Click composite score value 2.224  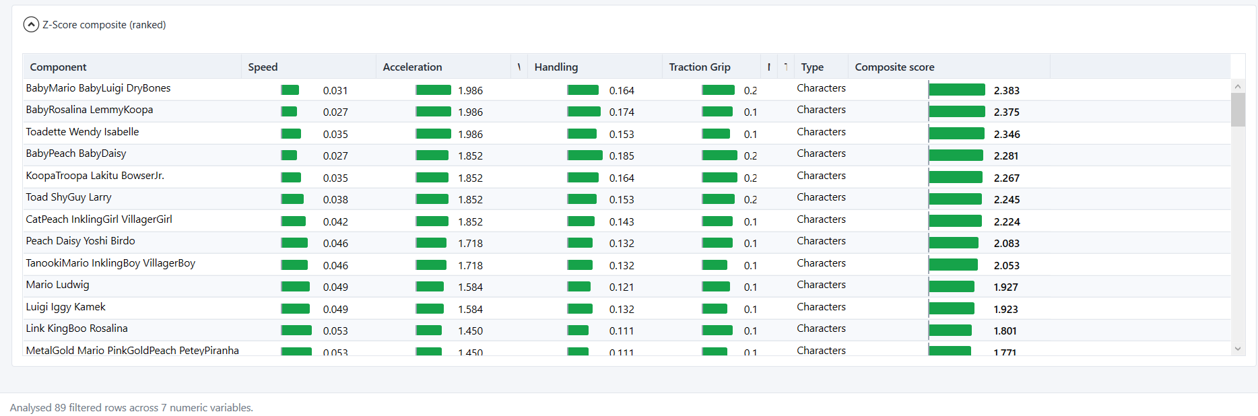click(x=1006, y=221)
